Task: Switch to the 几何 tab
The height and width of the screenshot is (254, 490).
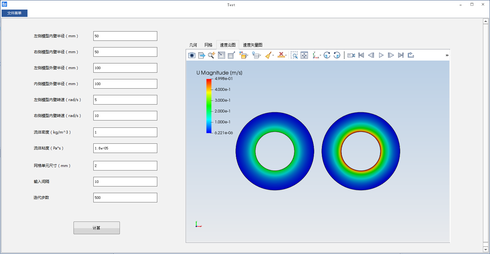Action: tap(193, 45)
